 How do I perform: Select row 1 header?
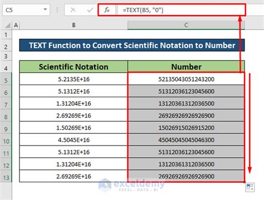coord(6,35)
